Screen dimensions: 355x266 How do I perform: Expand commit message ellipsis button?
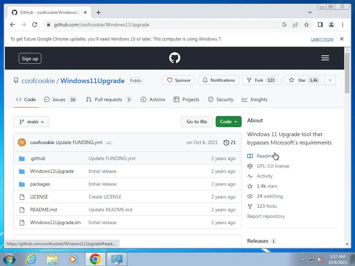point(109,143)
